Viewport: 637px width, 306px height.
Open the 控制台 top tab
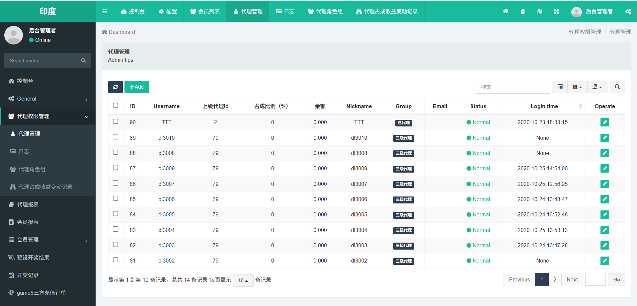pyautogui.click(x=133, y=11)
